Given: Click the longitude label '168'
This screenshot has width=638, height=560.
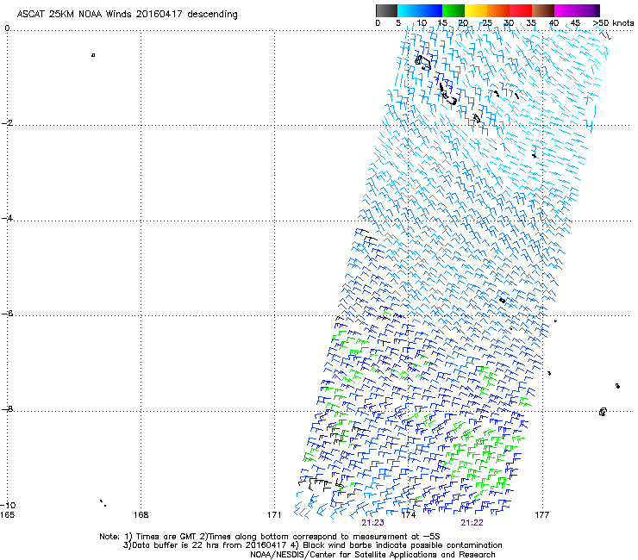Looking at the screenshot, I should coord(141,515).
